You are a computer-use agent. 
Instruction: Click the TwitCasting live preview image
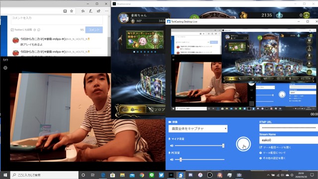243,70
